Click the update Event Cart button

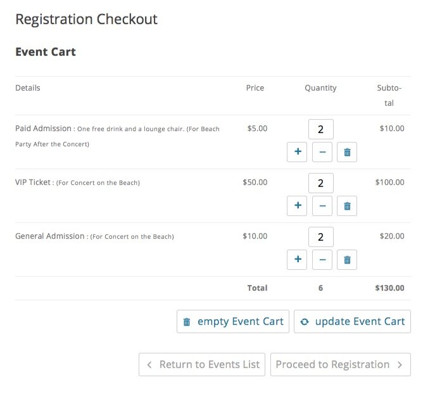pos(353,322)
